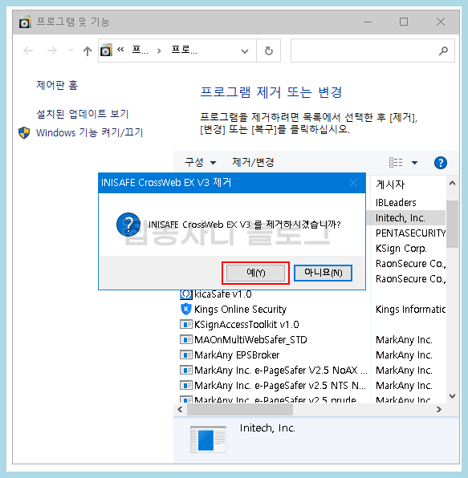Click the 프로... breadcrumb segment
Screen dimensions: 468x478
(x=185, y=51)
